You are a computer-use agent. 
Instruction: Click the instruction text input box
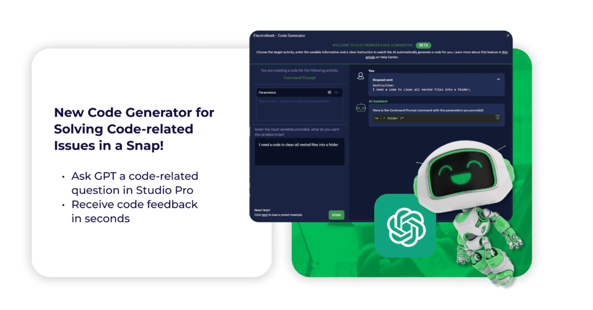pos(299,152)
